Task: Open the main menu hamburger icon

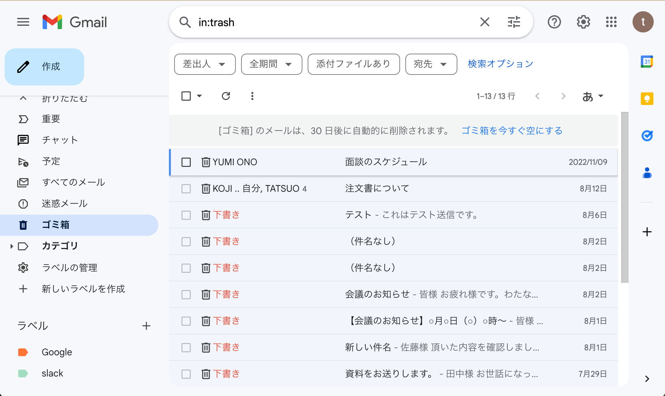Action: [x=23, y=22]
